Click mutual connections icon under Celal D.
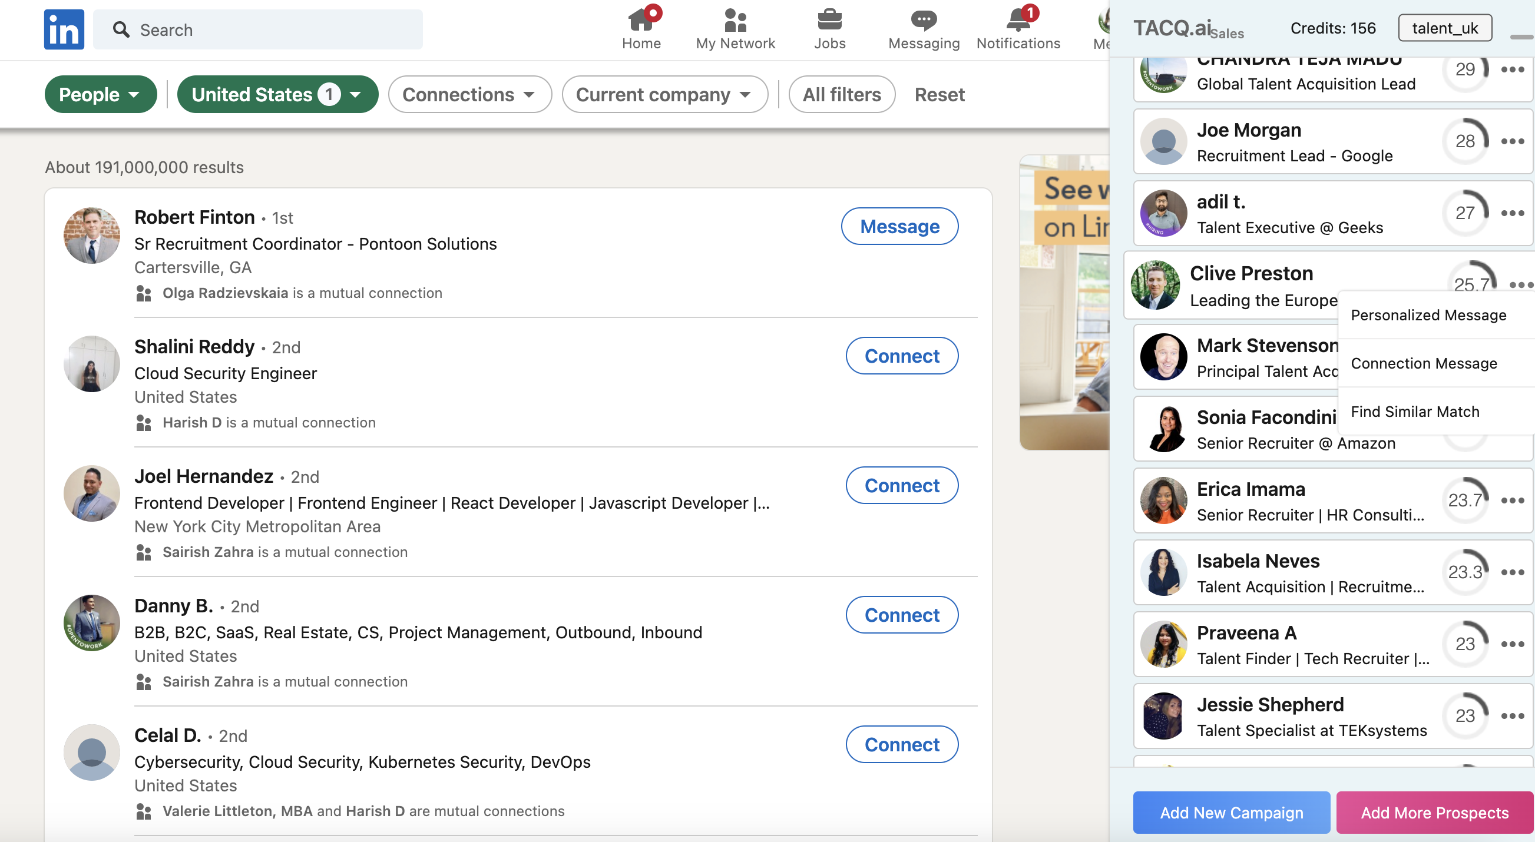Screen dimensions: 1535x842 [144, 811]
